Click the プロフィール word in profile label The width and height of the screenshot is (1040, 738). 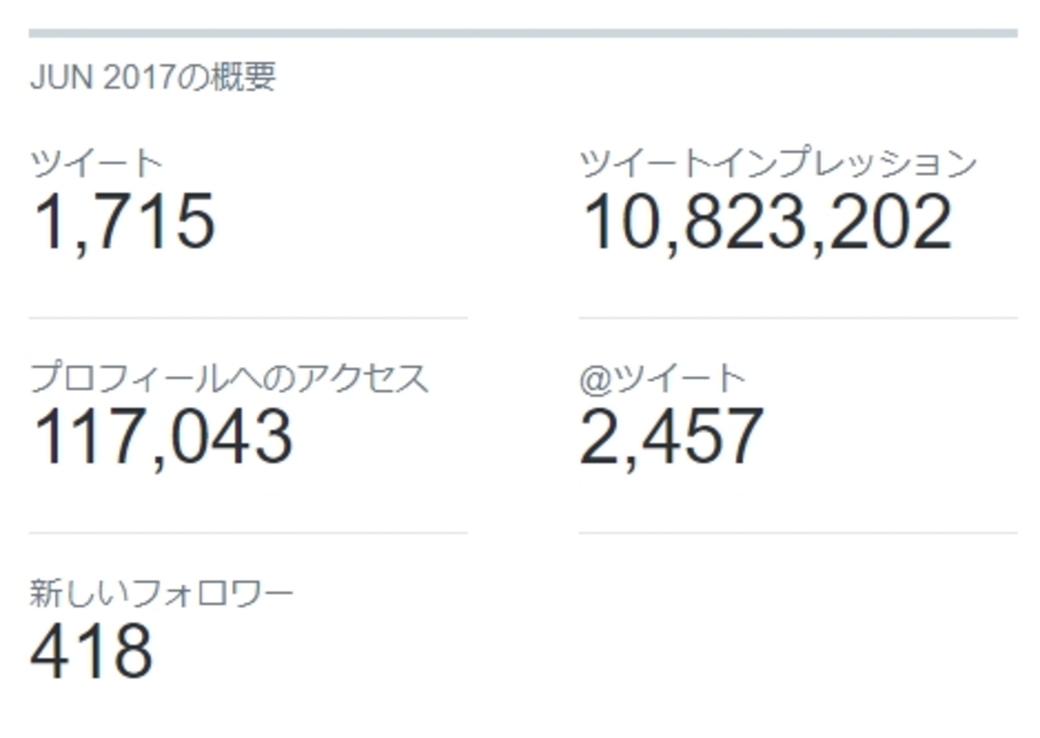130,378
